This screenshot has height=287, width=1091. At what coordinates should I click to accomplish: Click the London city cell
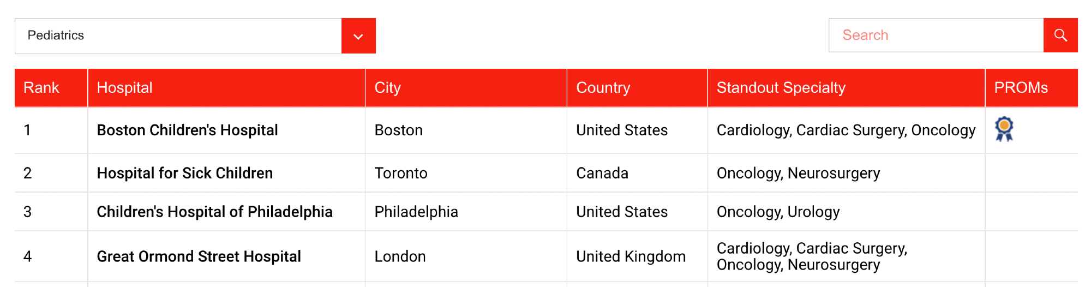coord(400,257)
